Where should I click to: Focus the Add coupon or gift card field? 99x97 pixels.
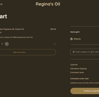pyautogui.click(x=85, y=52)
